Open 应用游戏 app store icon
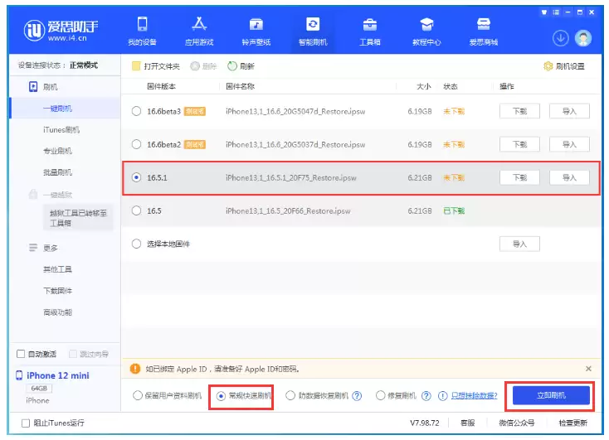The width and height of the screenshot is (609, 440). tap(199, 24)
